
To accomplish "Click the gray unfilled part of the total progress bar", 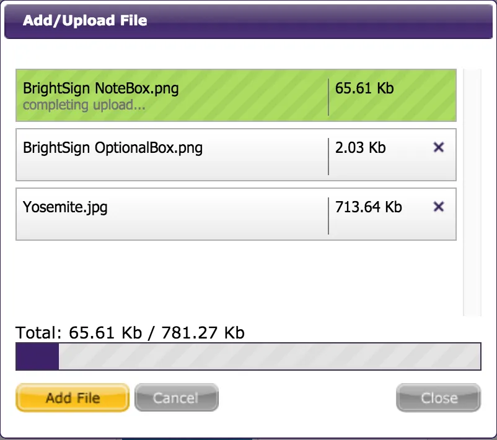I will click(270, 356).
